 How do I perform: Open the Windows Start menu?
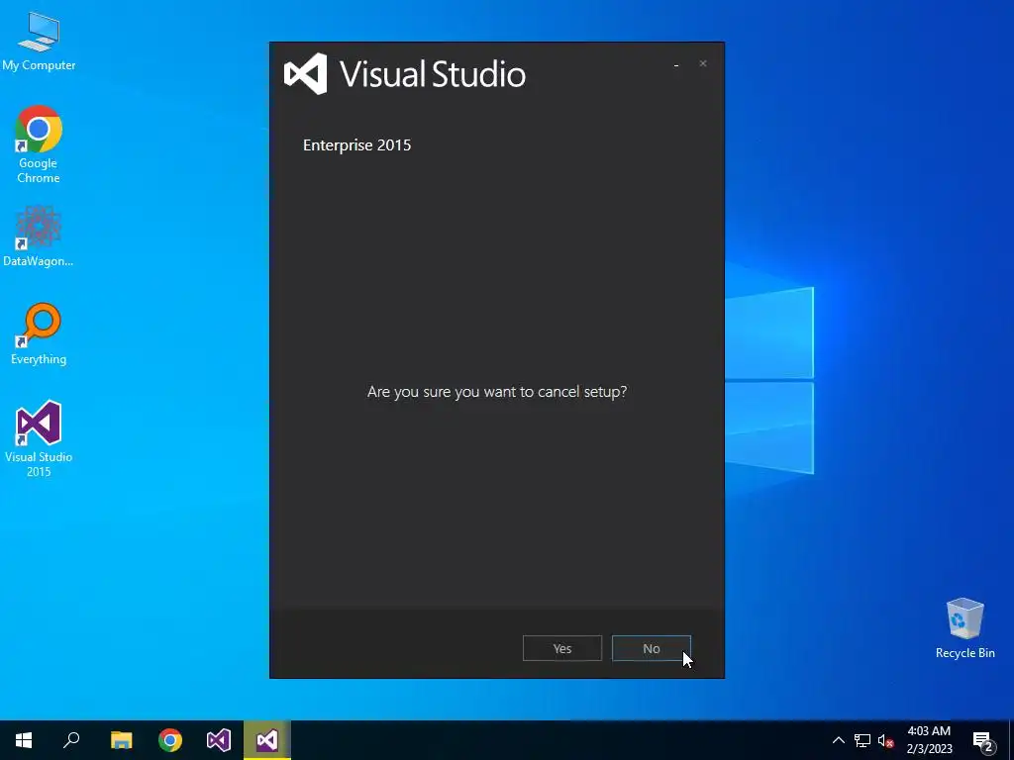pyautogui.click(x=24, y=740)
